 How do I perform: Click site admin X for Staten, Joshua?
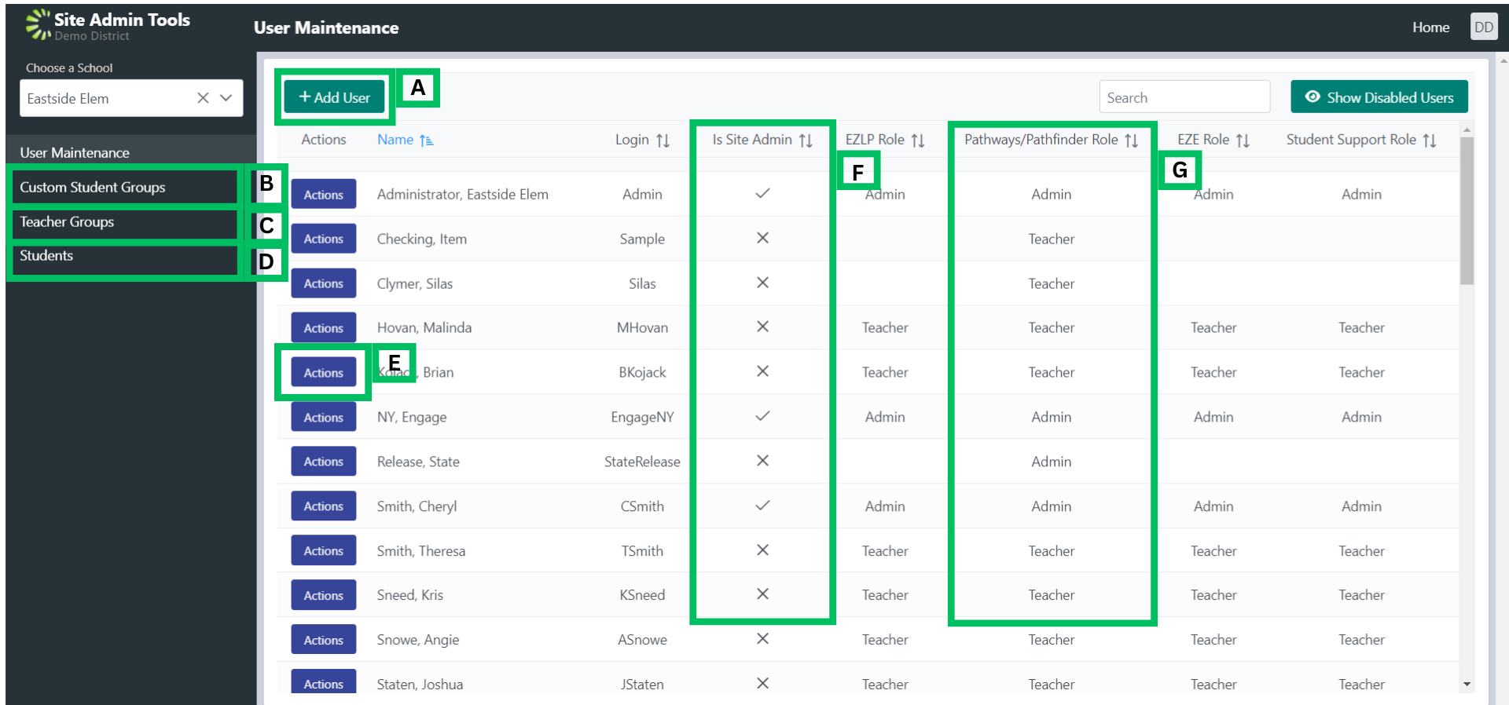762,684
